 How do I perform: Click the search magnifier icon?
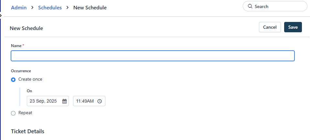pyautogui.click(x=250, y=6)
